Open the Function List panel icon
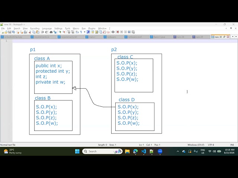The width and height of the screenshot is (238, 178). 104,32
